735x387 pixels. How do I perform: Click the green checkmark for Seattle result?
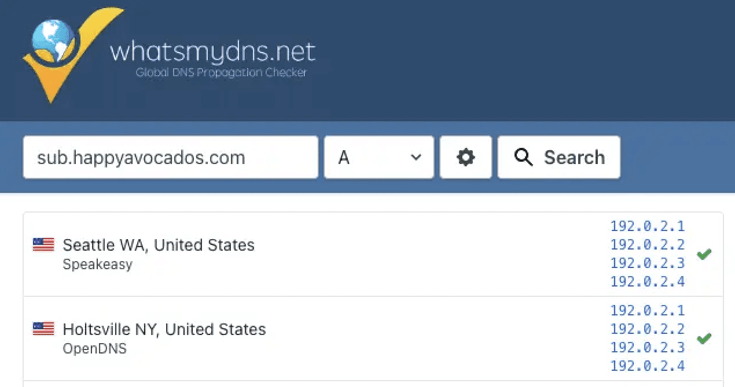coord(704,254)
